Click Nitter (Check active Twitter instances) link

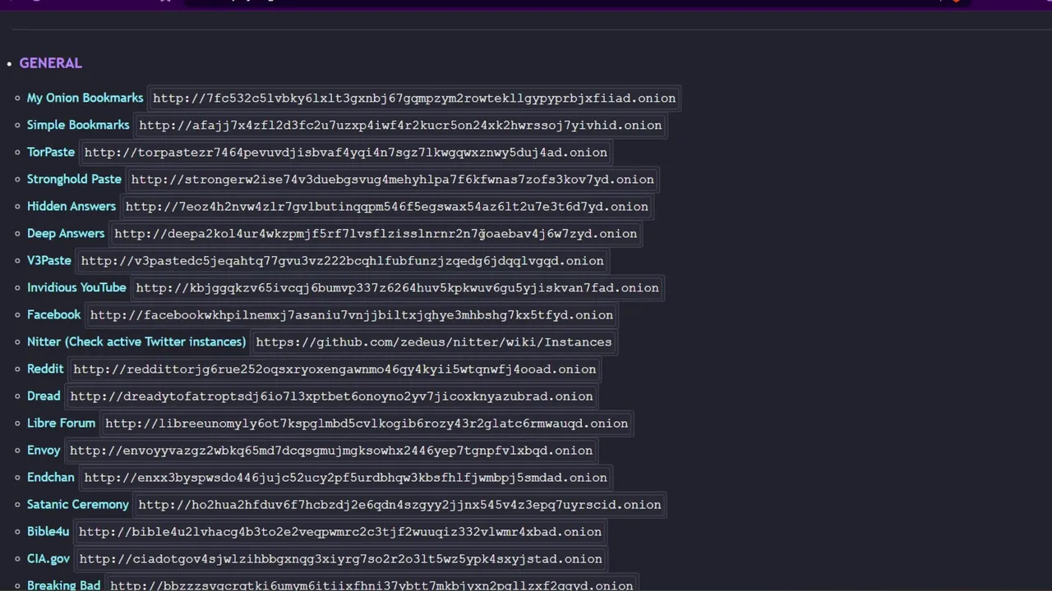click(136, 341)
